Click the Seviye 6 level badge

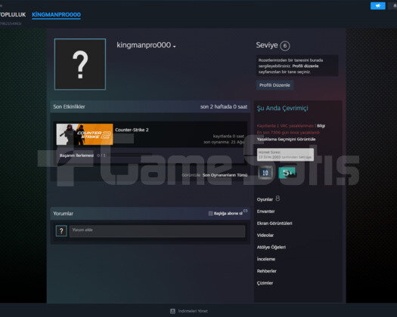click(285, 45)
